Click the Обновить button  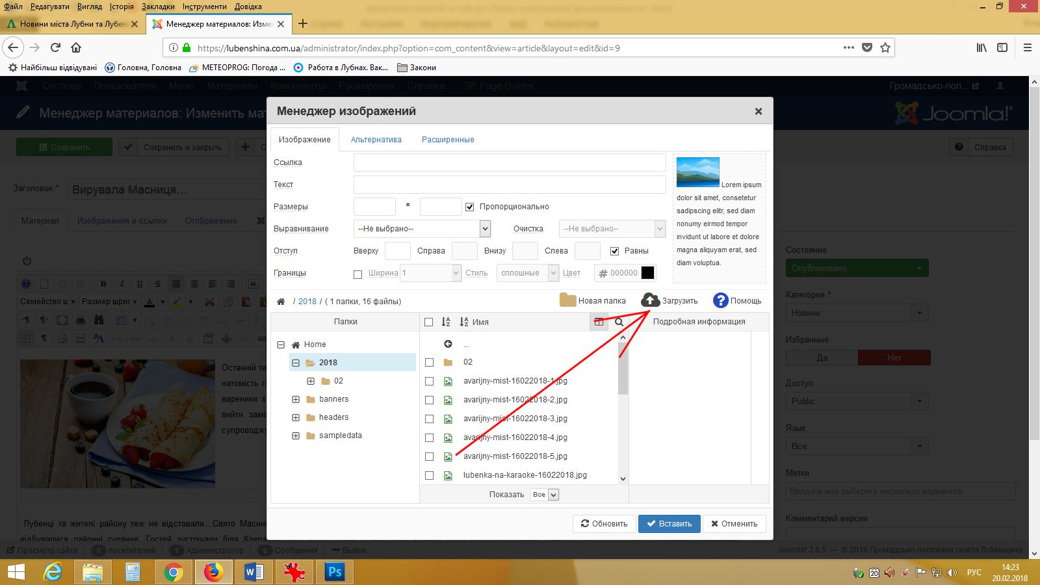604,524
